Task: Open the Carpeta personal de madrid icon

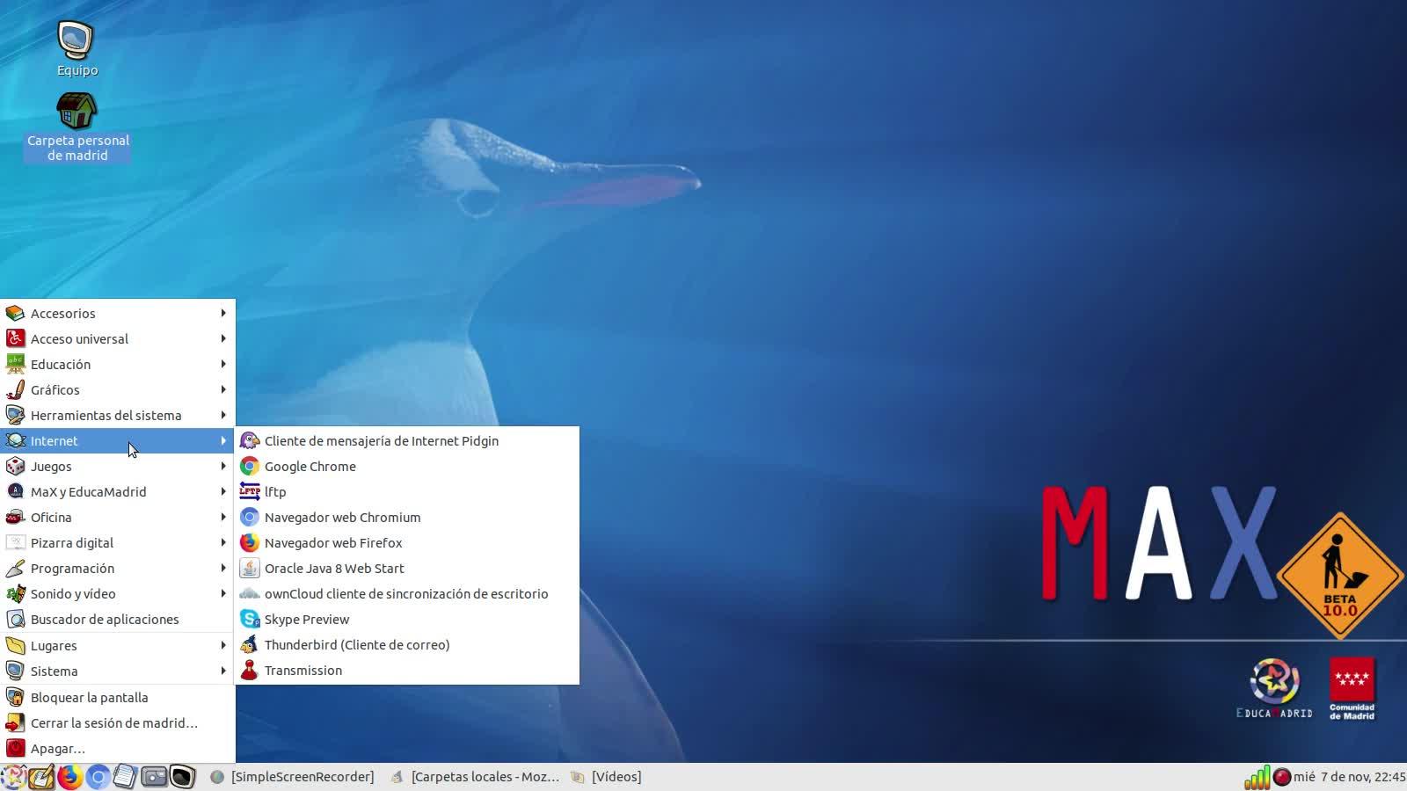Action: 77,127
